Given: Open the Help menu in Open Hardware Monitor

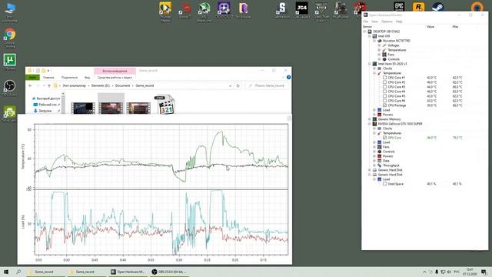Looking at the screenshot, I should click(399, 22).
